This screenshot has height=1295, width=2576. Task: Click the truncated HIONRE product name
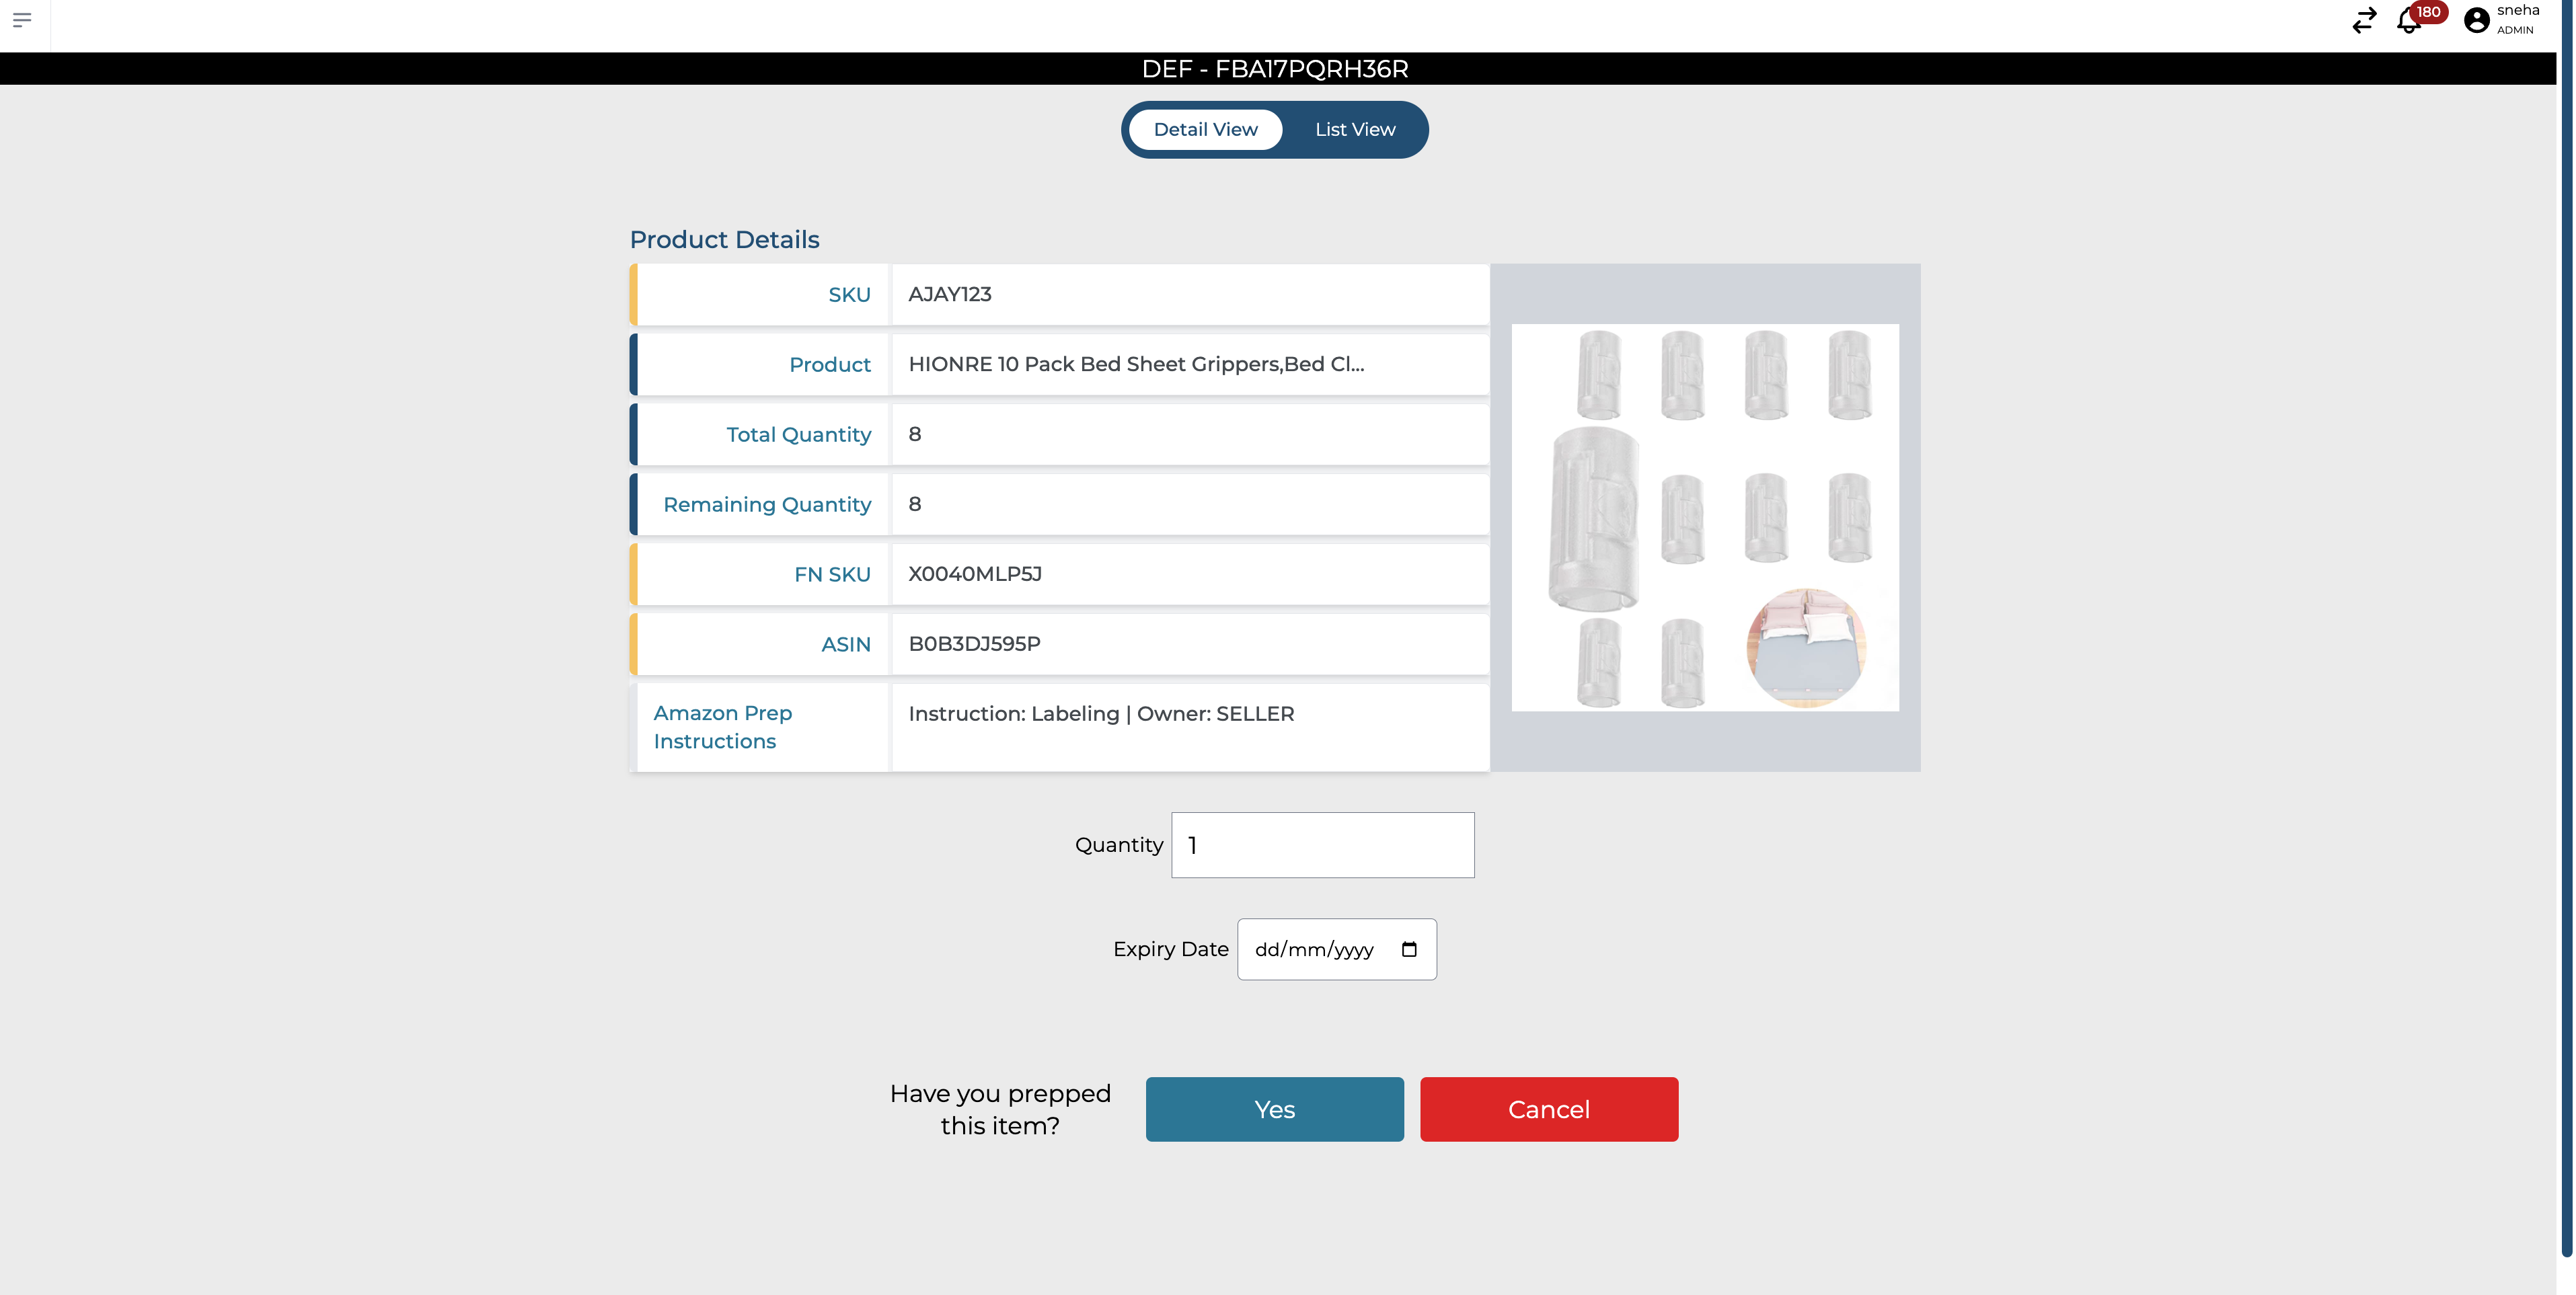1135,364
